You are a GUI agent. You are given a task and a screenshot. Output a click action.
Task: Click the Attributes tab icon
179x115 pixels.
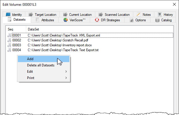[x=37, y=20]
